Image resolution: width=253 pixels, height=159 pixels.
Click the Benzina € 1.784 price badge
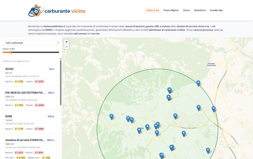pyautogui.click(x=19, y=105)
